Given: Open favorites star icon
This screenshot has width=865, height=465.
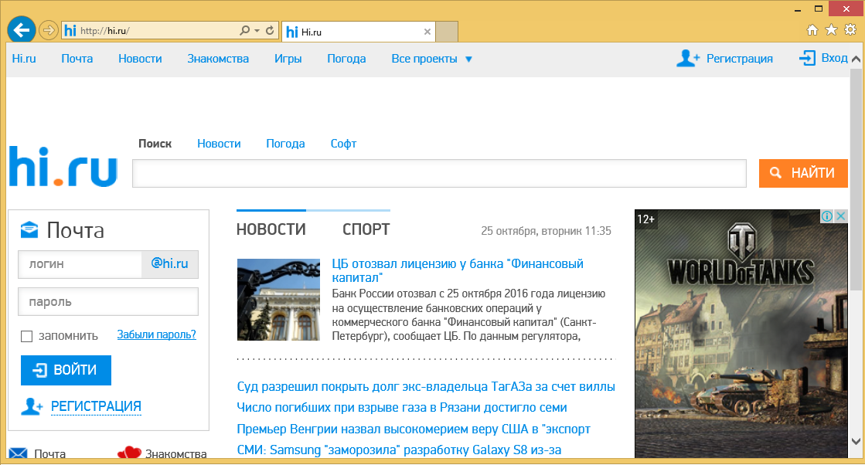Looking at the screenshot, I should pos(831,30).
